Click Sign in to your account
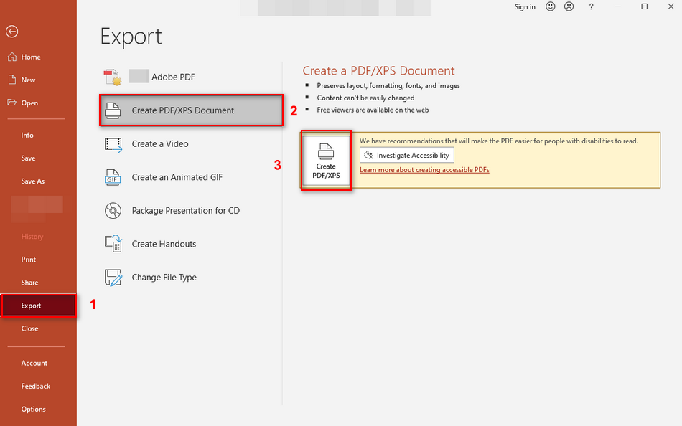Viewport: 682px width, 426px height. [x=525, y=6]
